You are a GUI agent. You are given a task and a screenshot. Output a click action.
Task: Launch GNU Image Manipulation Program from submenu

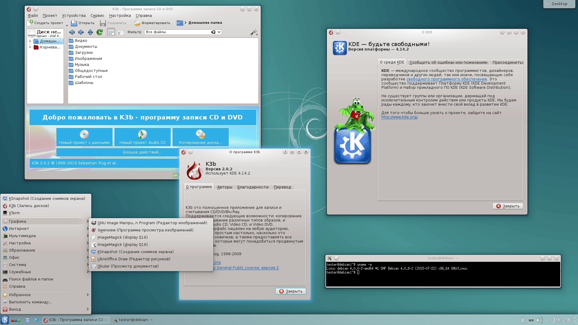[x=151, y=223]
